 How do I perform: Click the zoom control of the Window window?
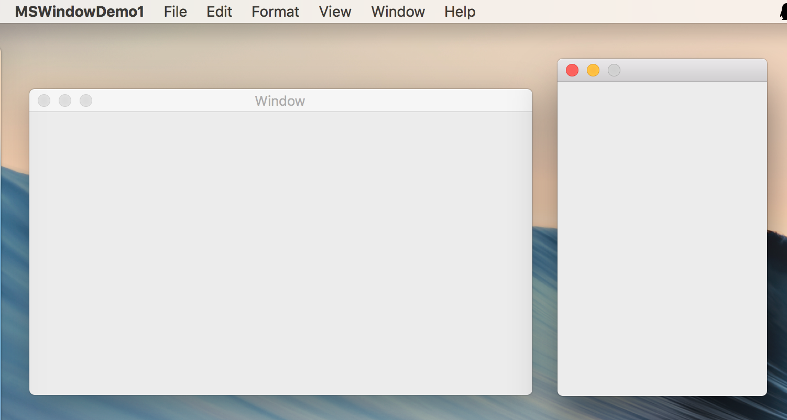pyautogui.click(x=86, y=100)
